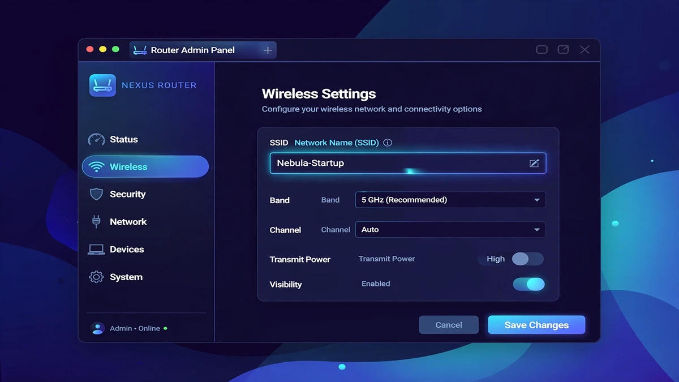Click the Network Name (SSID) link

(x=337, y=143)
